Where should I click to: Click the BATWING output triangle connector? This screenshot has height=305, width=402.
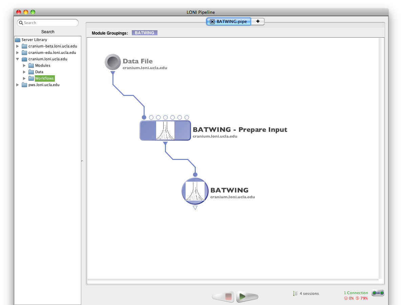195,208
